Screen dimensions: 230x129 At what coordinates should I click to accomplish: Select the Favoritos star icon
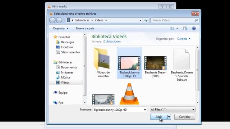[x=55, y=37]
